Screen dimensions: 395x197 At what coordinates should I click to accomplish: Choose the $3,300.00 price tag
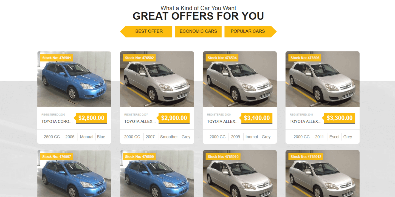pos(339,118)
